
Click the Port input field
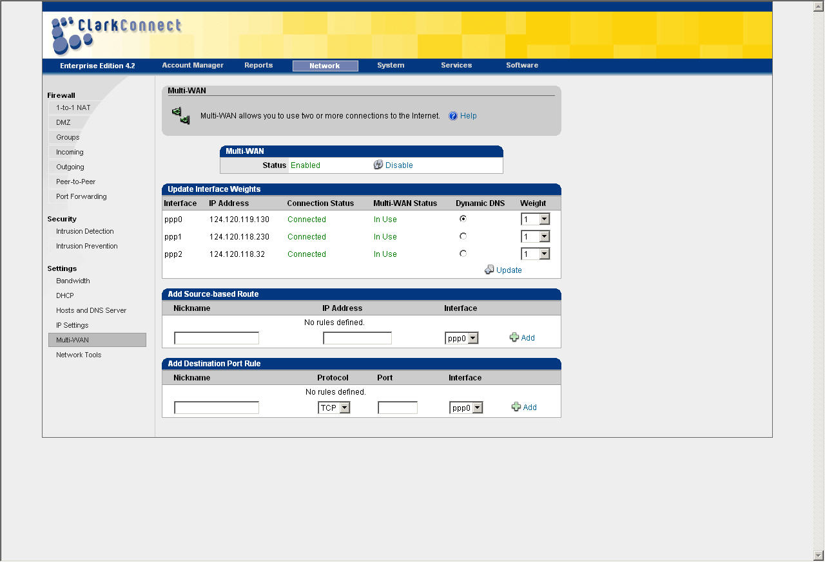point(398,407)
